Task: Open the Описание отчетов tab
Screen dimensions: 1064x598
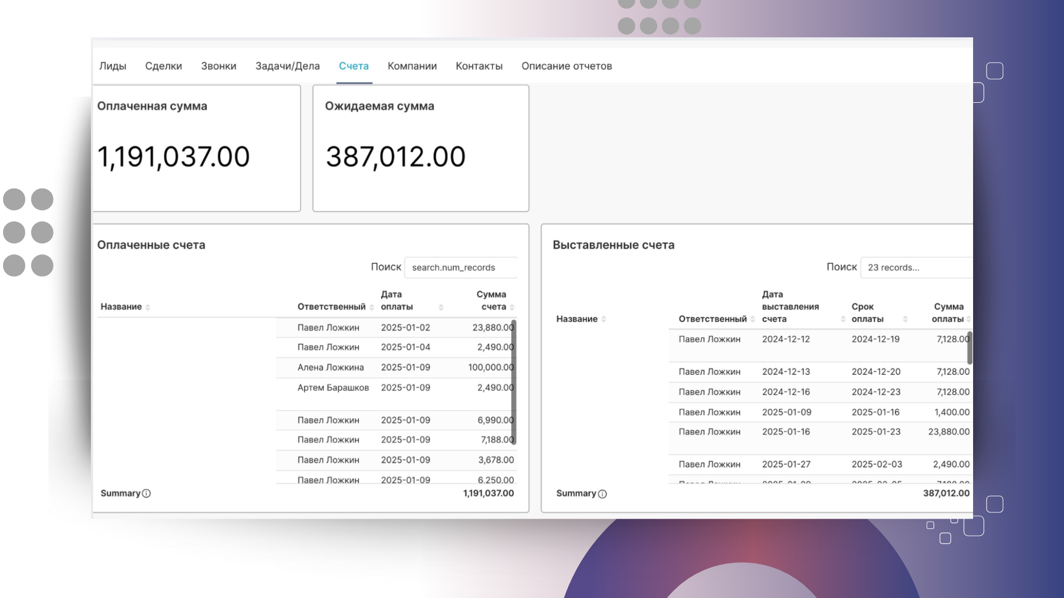Action: 566,66
